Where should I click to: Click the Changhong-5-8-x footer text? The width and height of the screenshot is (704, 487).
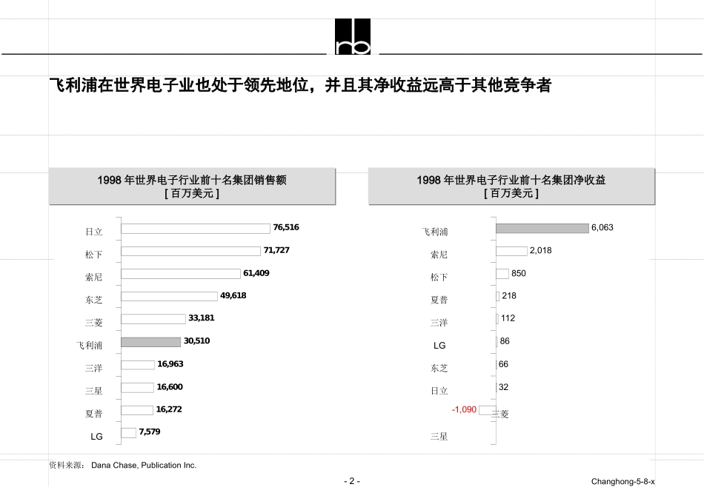click(x=622, y=482)
